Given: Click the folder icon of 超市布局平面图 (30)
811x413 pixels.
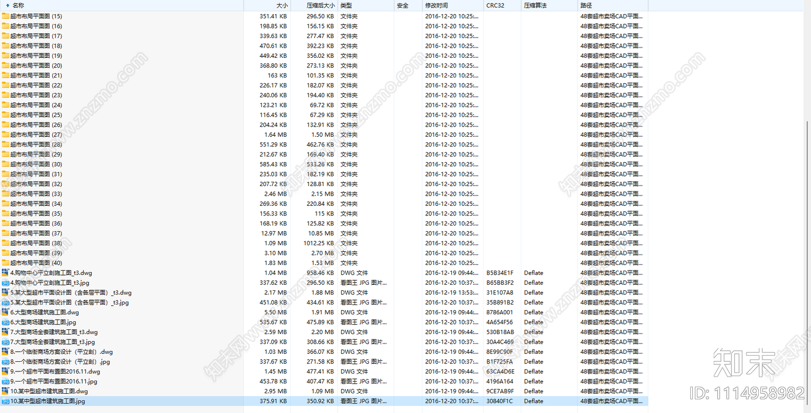Looking at the screenshot, I should pyautogui.click(x=6, y=164).
